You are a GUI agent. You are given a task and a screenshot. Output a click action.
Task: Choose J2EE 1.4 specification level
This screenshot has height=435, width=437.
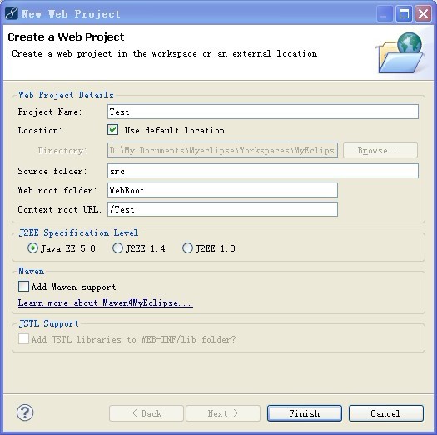point(117,247)
